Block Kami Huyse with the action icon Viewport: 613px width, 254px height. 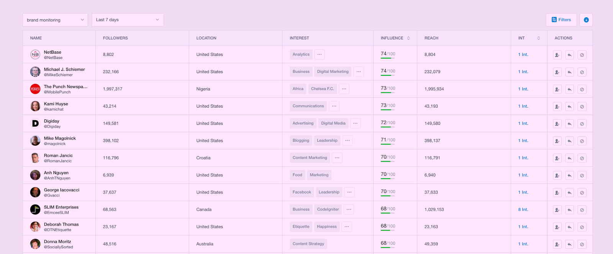click(582, 107)
